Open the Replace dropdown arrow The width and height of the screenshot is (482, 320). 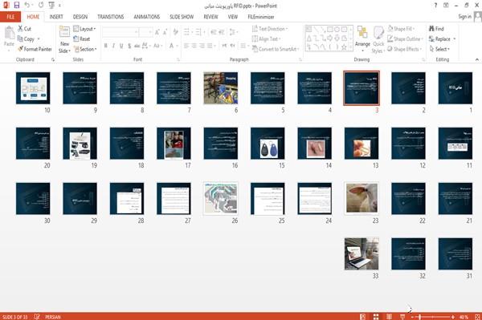(x=455, y=39)
